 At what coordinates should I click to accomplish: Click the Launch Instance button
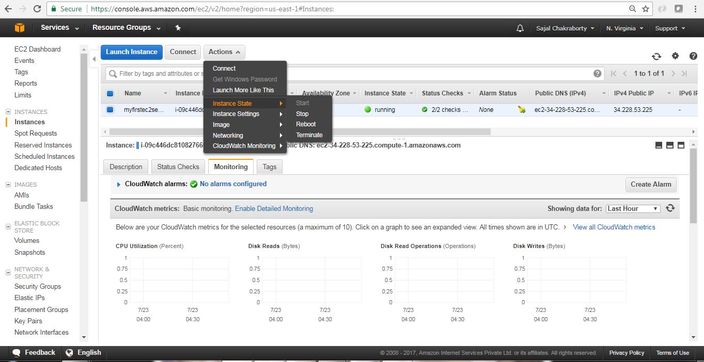pyautogui.click(x=131, y=52)
